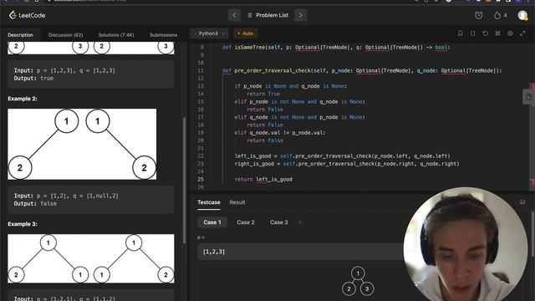This screenshot has width=535, height=301.
Task: Click the description panel scrollbar
Action: [185, 181]
